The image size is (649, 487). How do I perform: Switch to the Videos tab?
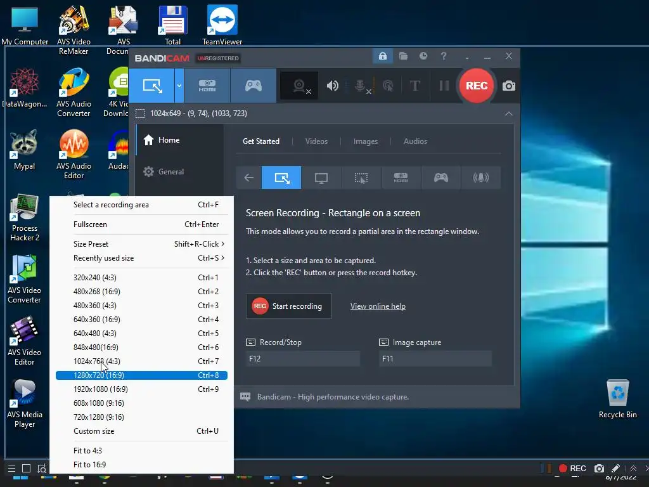pos(316,141)
